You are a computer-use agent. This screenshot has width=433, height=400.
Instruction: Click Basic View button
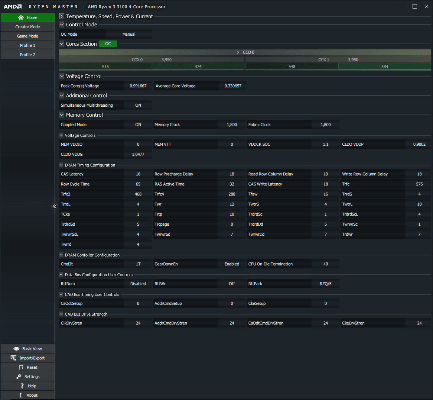click(x=27, y=349)
